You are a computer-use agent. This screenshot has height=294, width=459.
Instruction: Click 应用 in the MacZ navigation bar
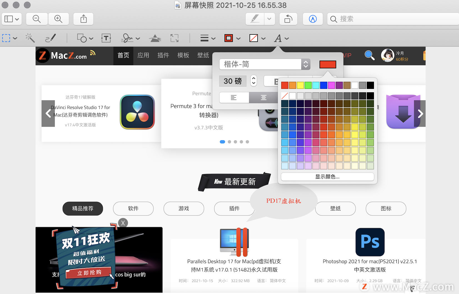[x=143, y=56]
